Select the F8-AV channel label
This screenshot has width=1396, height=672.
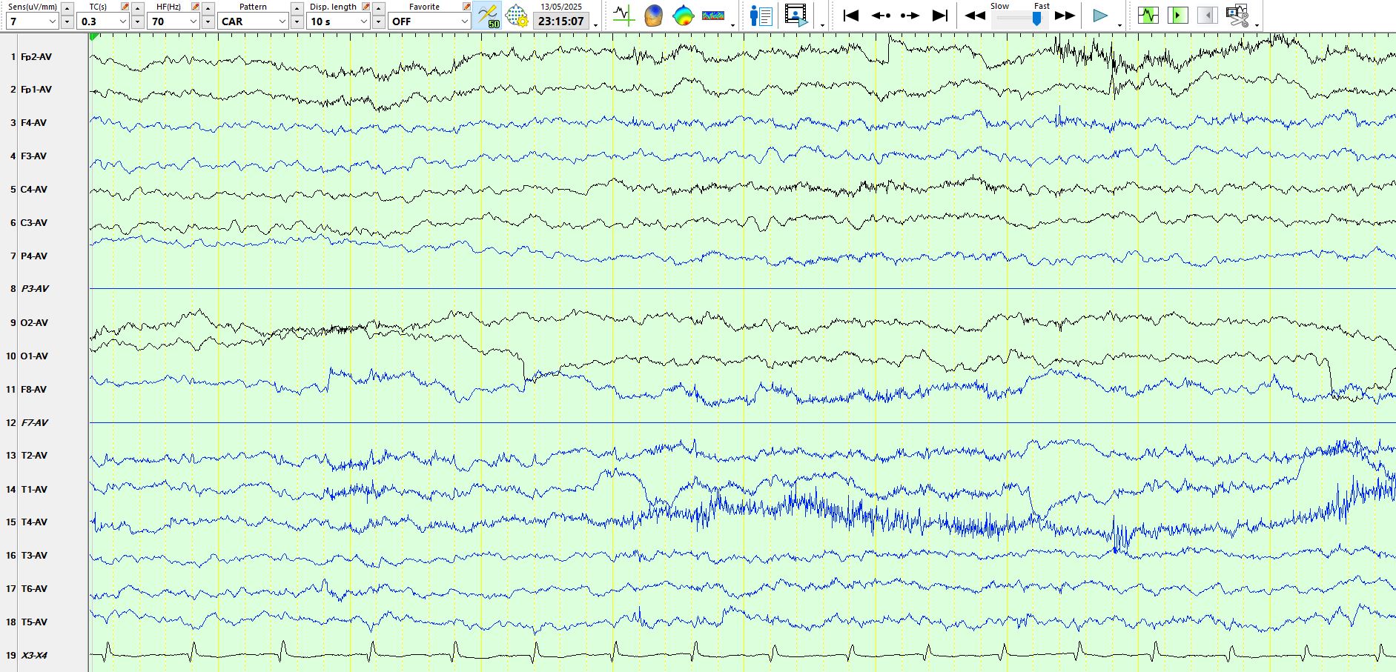click(x=33, y=389)
